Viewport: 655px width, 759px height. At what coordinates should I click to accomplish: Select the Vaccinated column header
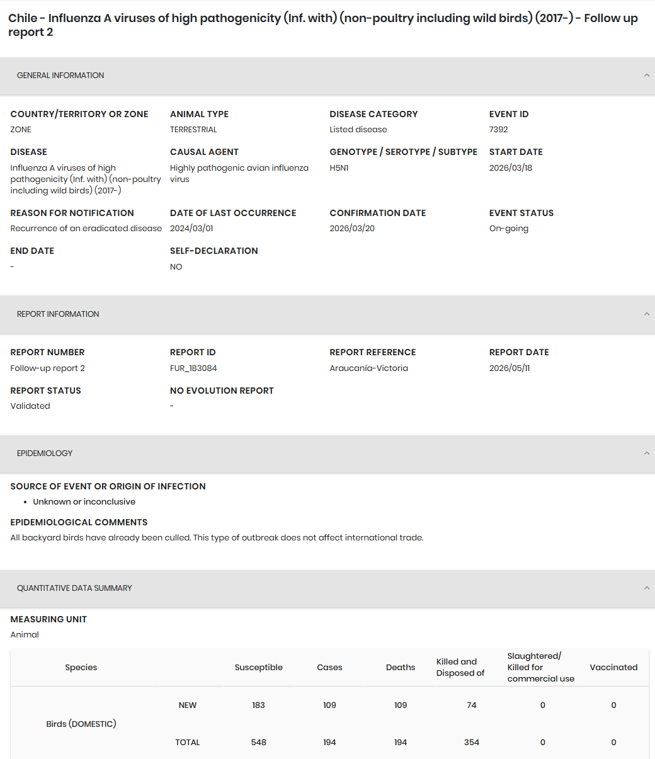pos(613,668)
